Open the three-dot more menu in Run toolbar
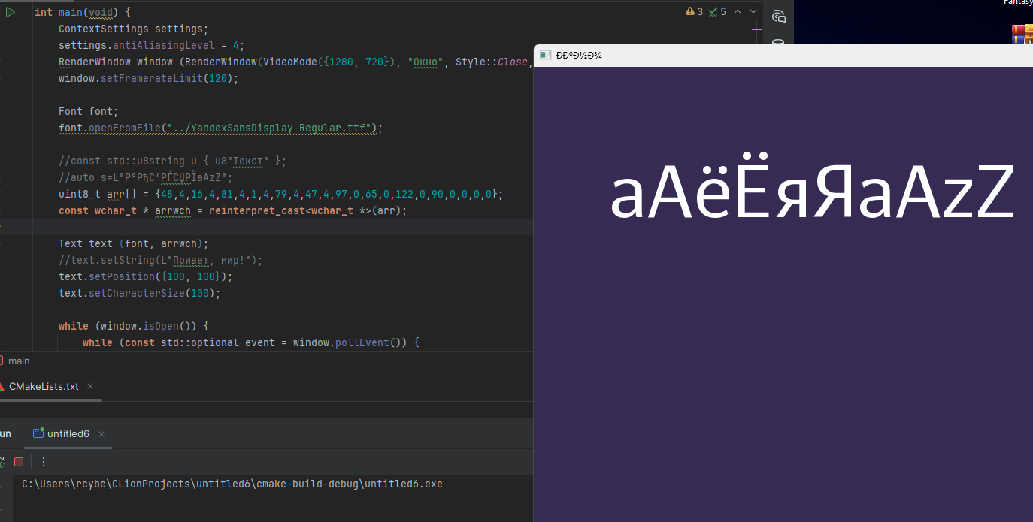 (x=44, y=462)
